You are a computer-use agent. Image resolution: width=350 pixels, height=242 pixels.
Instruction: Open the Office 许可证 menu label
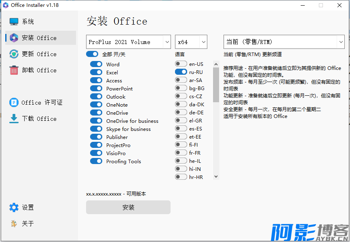click(42, 103)
